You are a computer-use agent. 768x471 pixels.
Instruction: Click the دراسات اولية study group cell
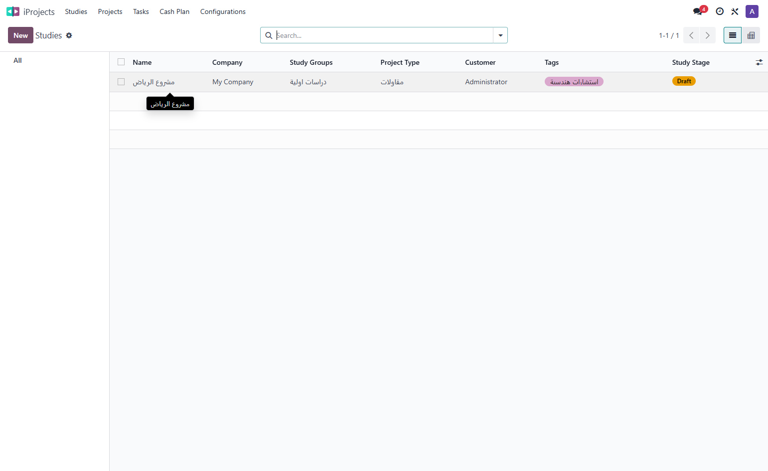(308, 82)
